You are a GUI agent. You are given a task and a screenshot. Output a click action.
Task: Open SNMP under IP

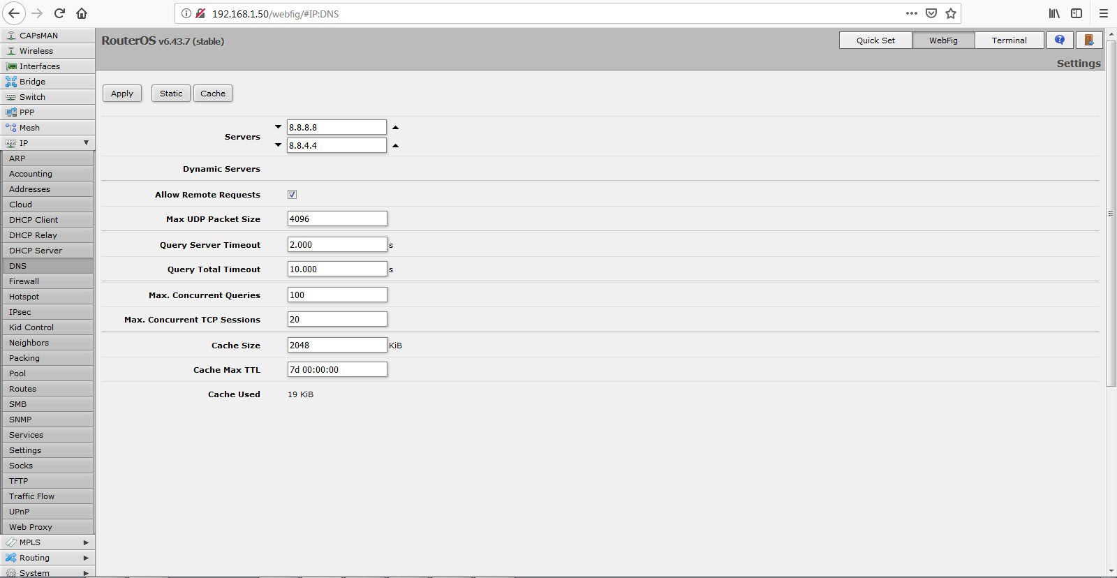pos(47,420)
